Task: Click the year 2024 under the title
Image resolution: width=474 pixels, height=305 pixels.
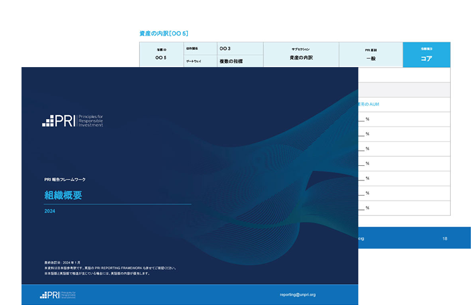Action: [49, 211]
